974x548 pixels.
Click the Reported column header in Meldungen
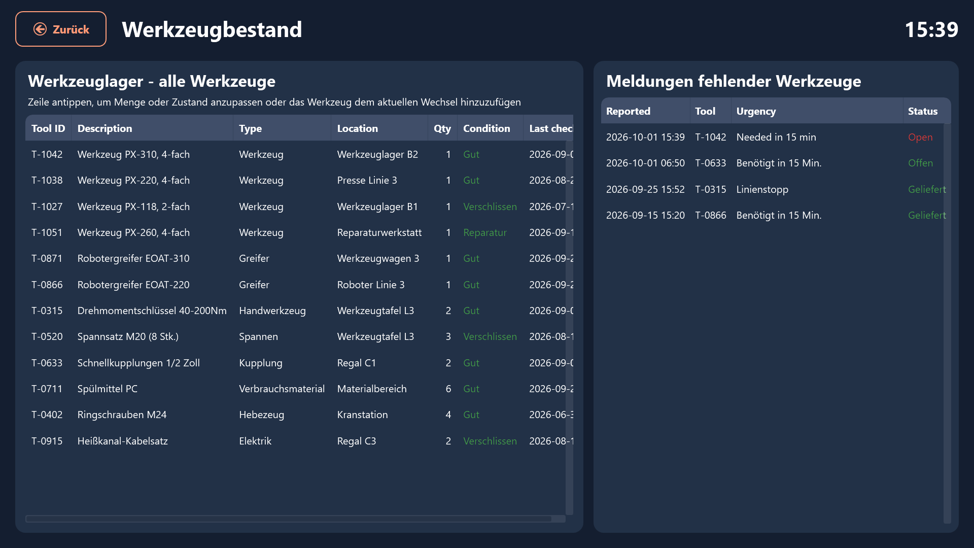pyautogui.click(x=645, y=111)
